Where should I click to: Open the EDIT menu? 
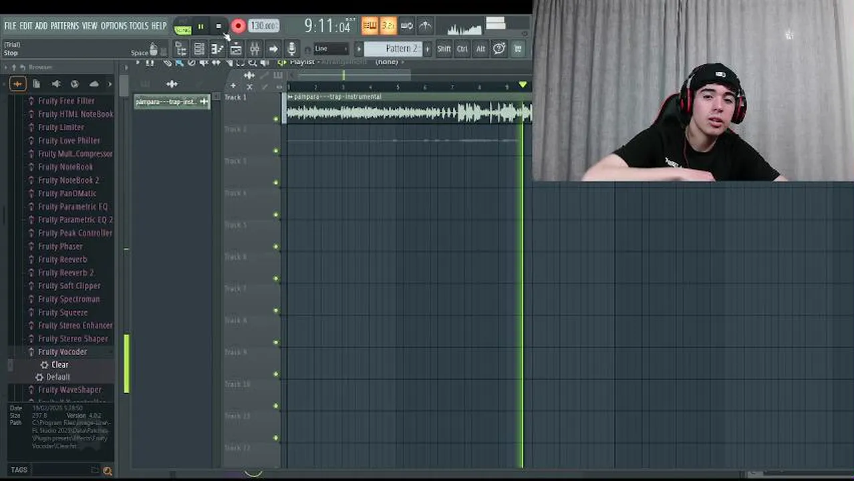click(25, 26)
